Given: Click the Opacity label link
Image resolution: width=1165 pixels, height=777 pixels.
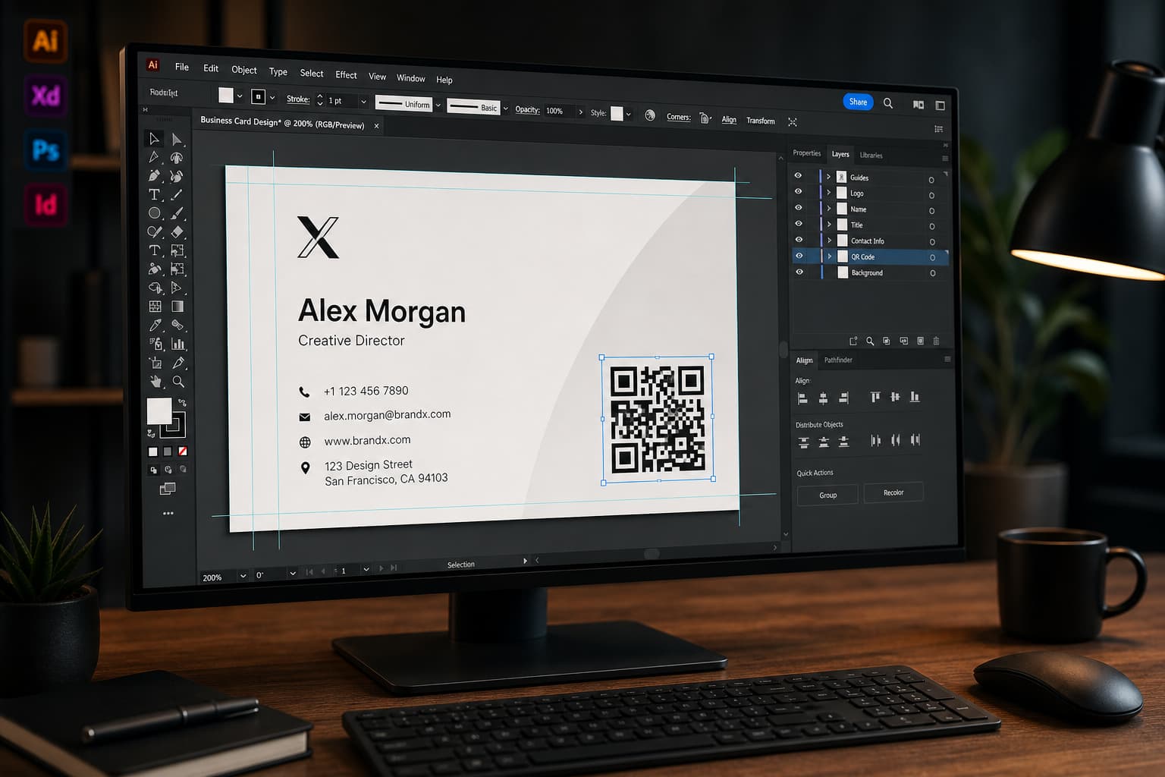Looking at the screenshot, I should [x=527, y=109].
